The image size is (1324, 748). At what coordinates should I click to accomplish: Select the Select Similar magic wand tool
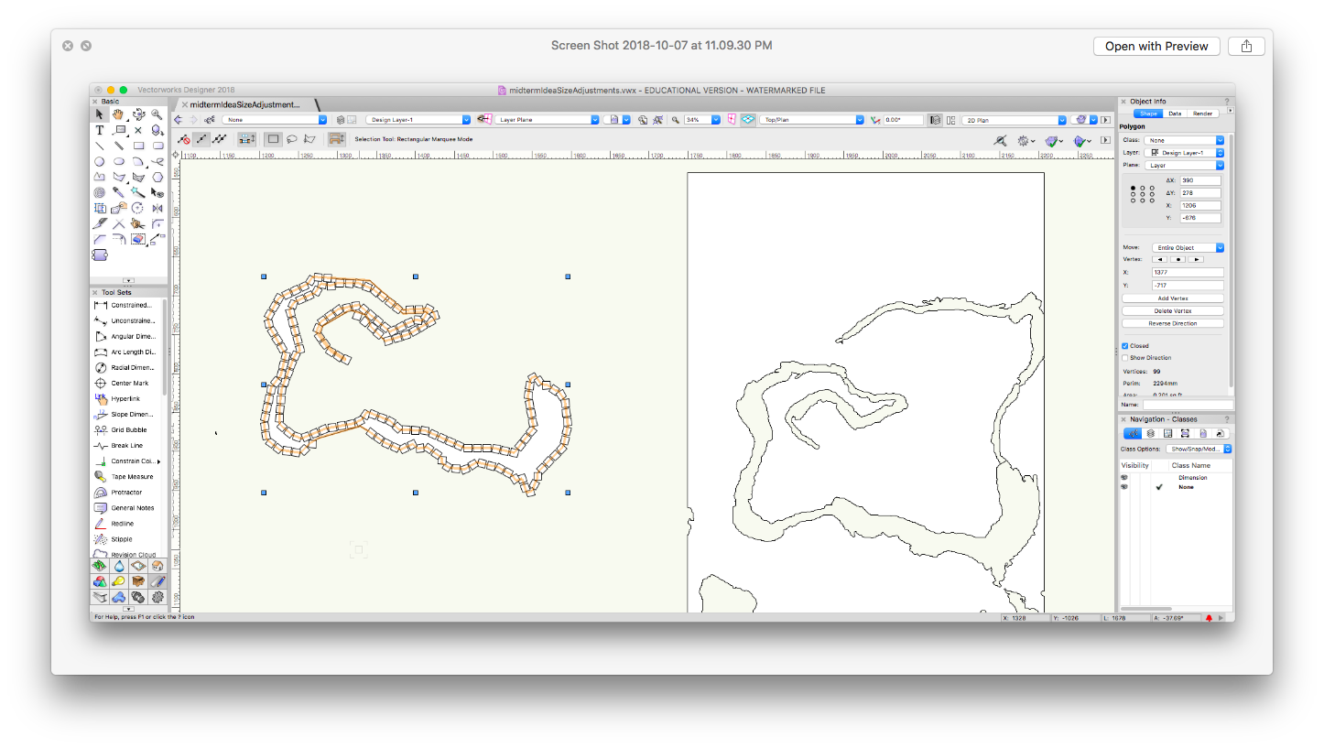[x=138, y=192]
